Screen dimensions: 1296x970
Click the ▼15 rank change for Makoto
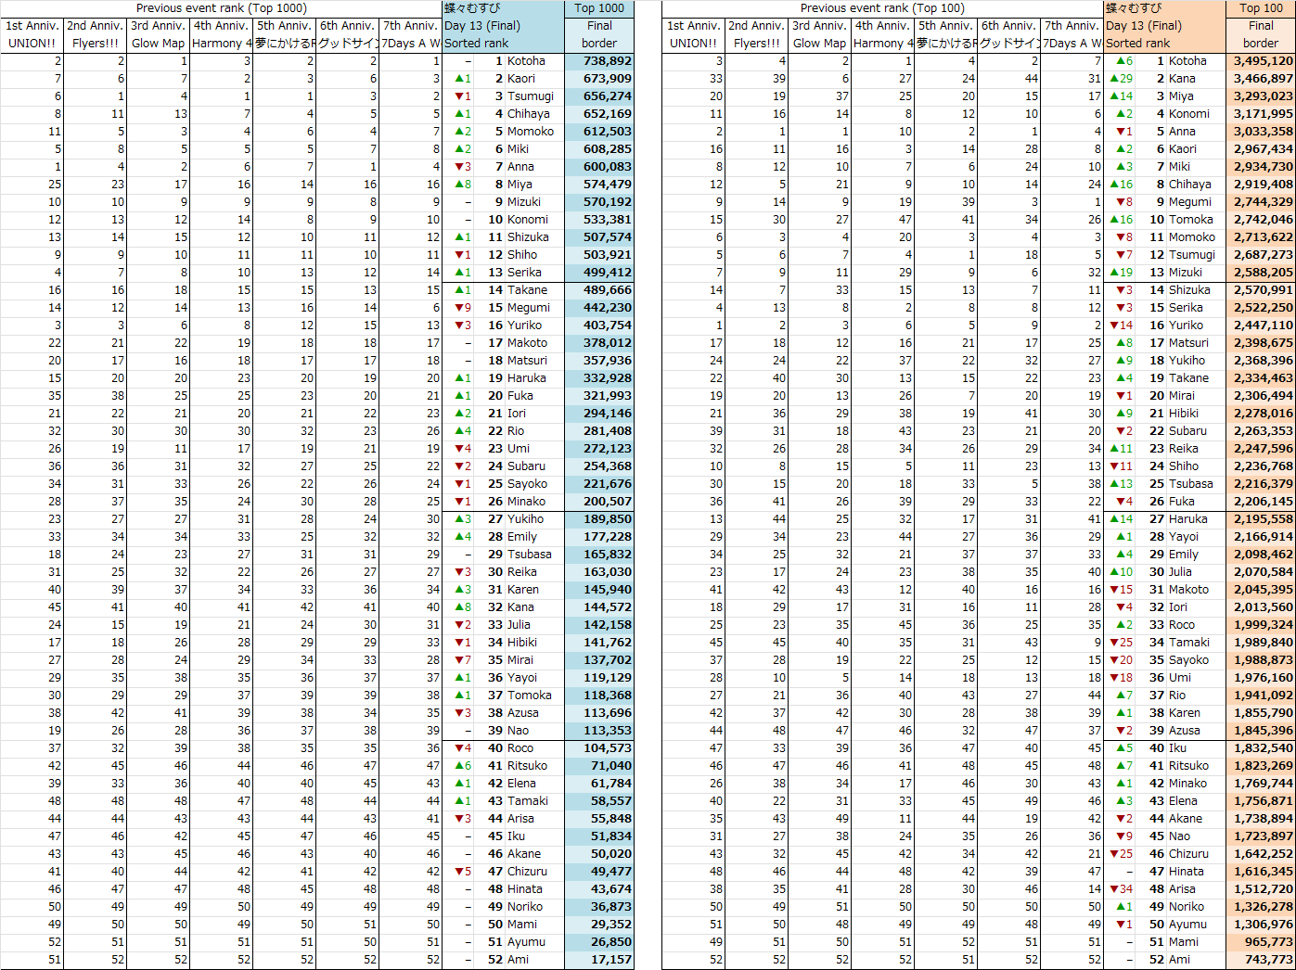[x=1120, y=590]
